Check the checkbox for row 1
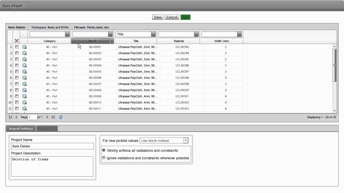 17,47
